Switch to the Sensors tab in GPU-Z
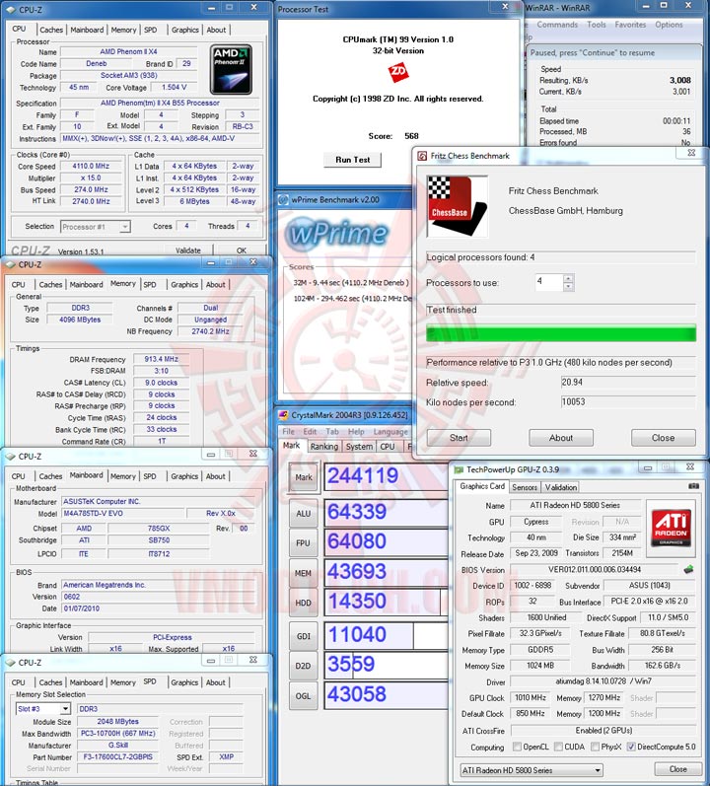 point(525,487)
